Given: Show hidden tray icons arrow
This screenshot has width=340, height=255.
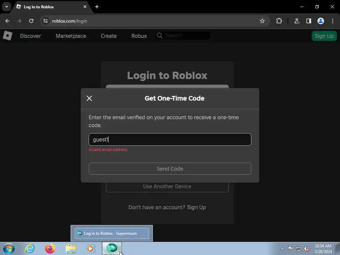Looking at the screenshot, I should click(x=282, y=249).
